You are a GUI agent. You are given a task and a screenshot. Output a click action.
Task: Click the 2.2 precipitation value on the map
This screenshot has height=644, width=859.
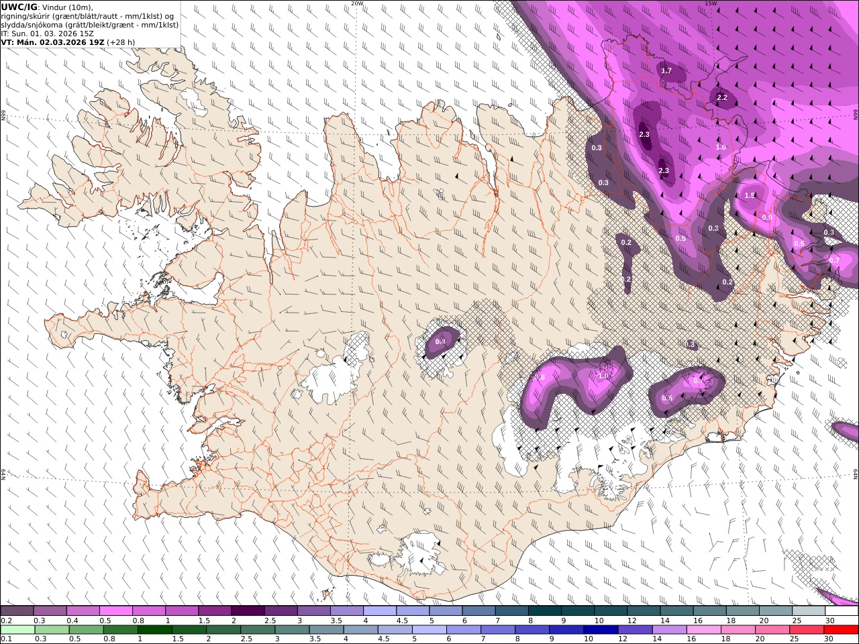pyautogui.click(x=722, y=97)
